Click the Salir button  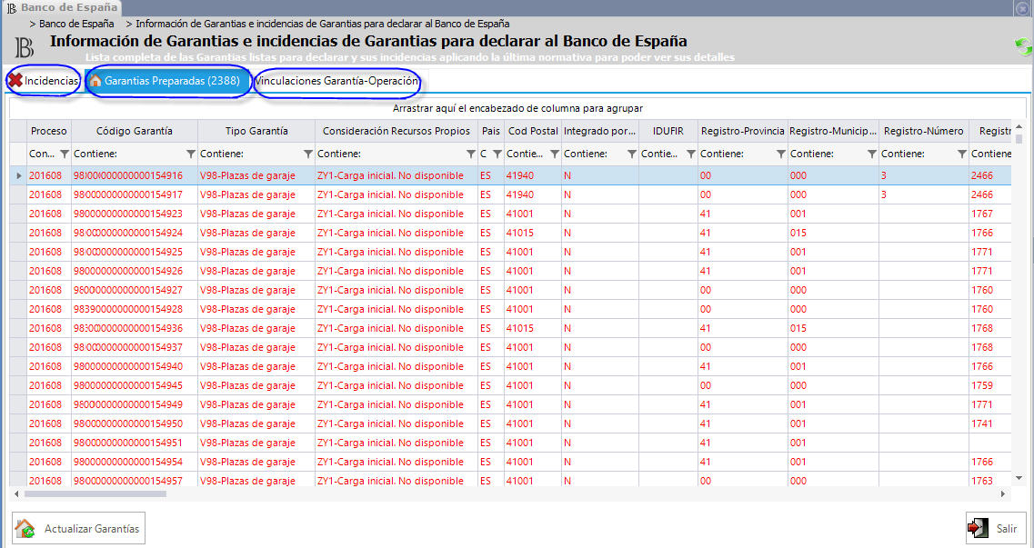point(996,528)
